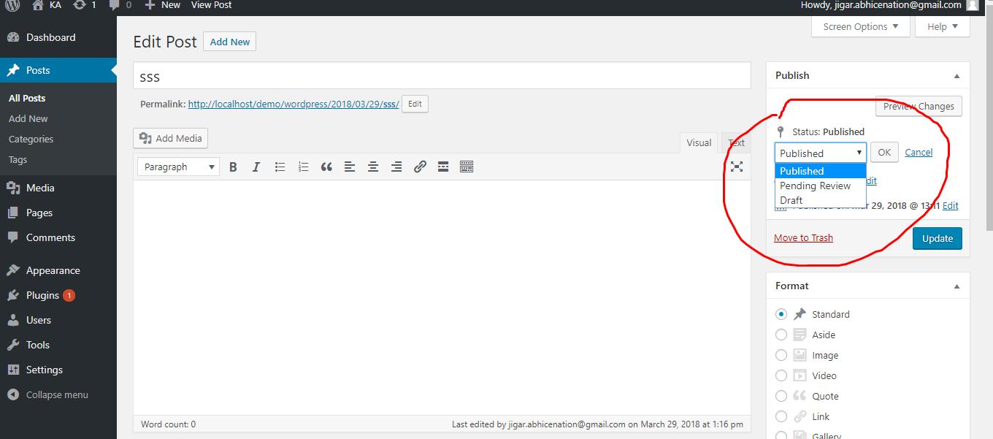
Task: Insert a bulleted list
Action: point(280,167)
